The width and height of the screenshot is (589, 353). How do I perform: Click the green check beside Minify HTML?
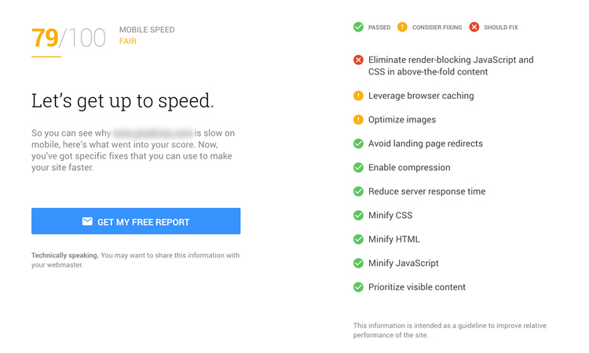358,239
